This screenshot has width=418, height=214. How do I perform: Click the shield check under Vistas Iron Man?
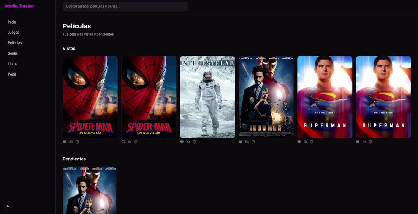click(x=253, y=142)
